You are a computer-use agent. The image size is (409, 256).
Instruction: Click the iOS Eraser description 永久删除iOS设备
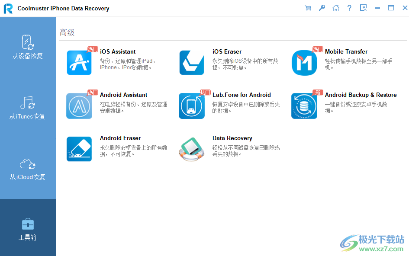click(x=245, y=64)
